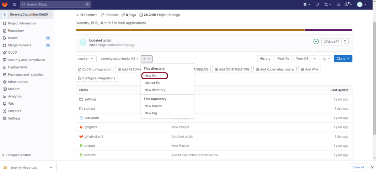The image size is (376, 174).
Task: Expand the master branch selector
Action: tap(86, 59)
